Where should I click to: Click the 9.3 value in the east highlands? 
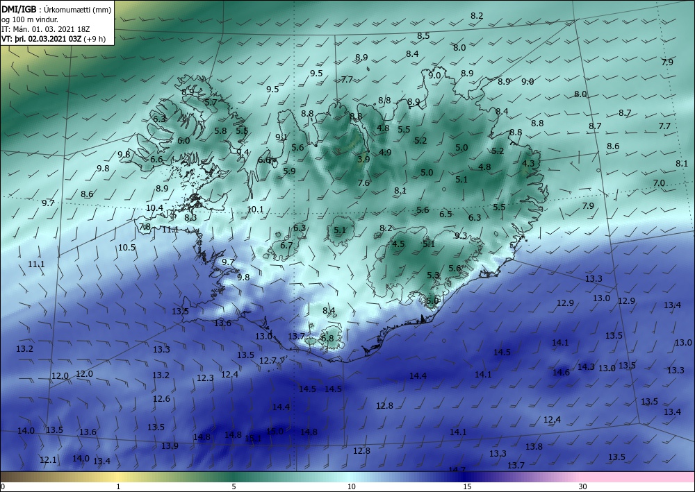tap(461, 235)
